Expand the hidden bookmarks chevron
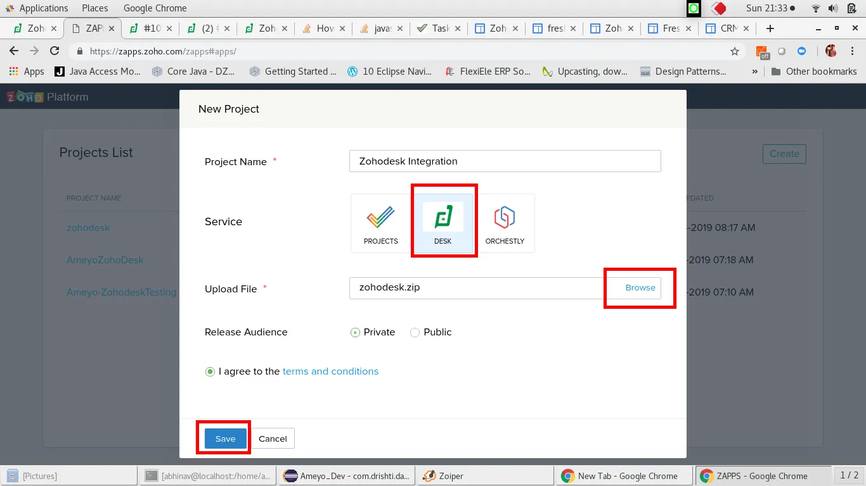866x486 pixels. 754,72
